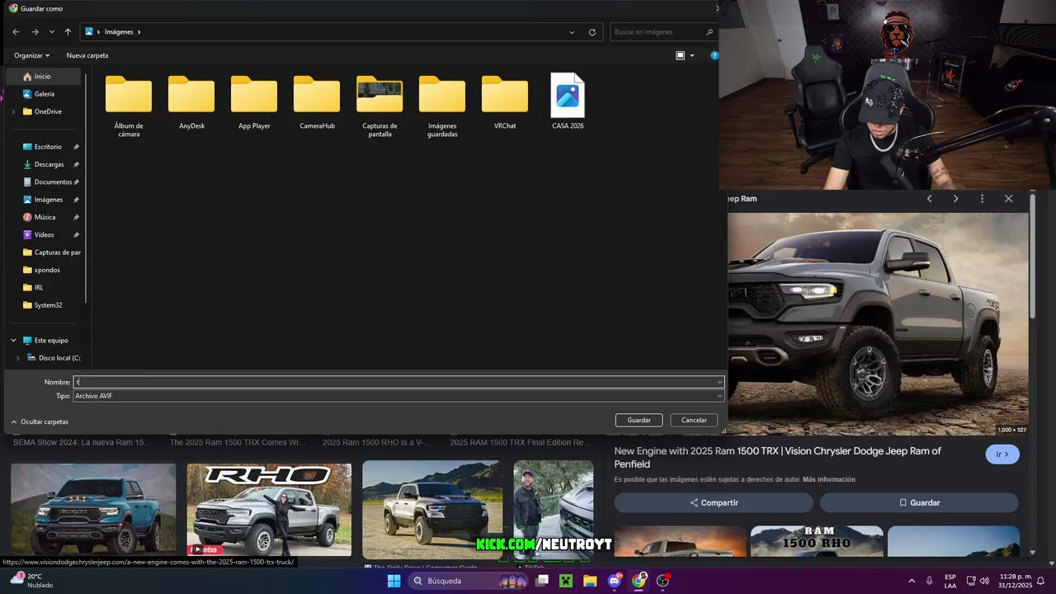Open 'New Engine with 2025 Ram 1500 TRX' link
1056x594 pixels.
point(777,457)
